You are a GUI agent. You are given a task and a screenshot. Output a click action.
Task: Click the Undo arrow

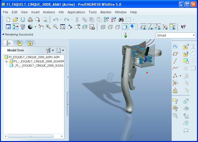(56, 20)
